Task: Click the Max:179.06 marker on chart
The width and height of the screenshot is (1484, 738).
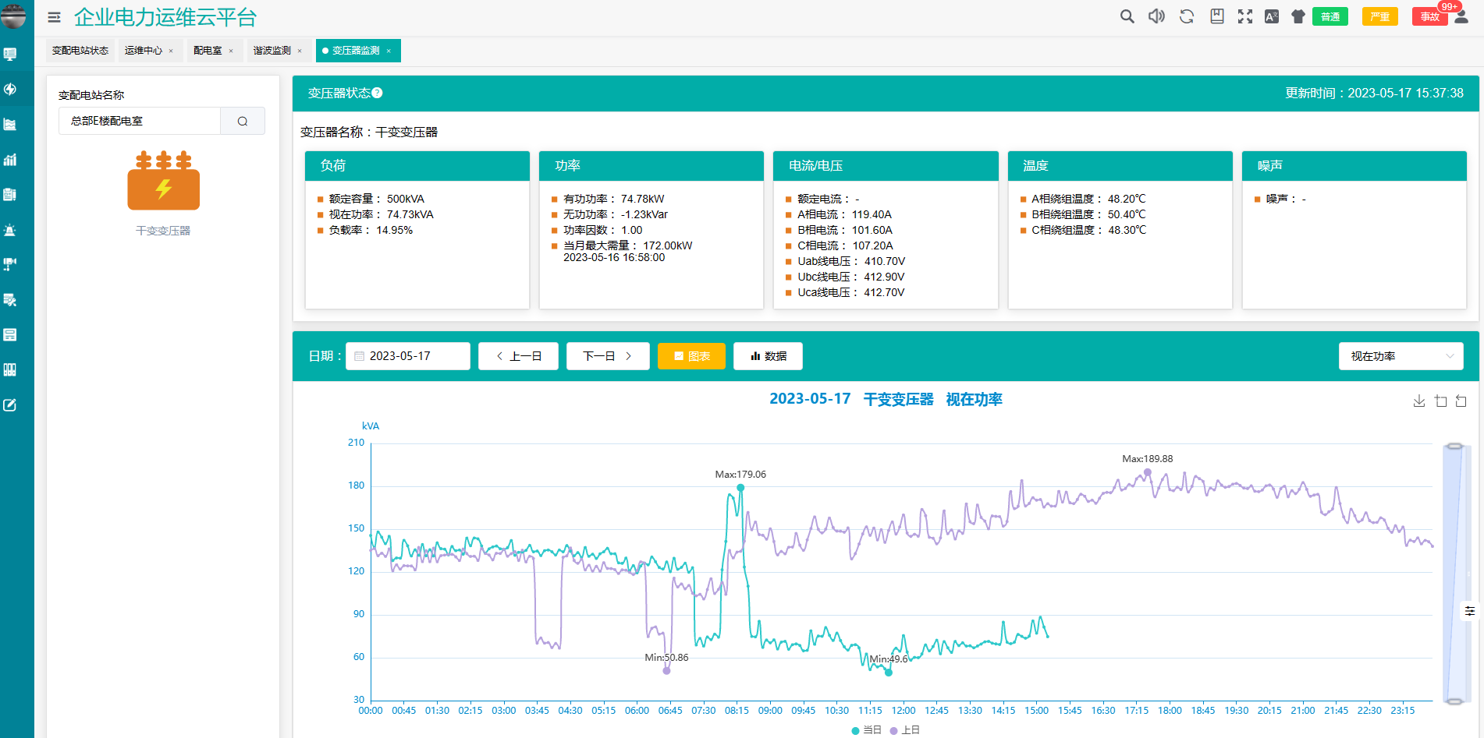Action: [740, 488]
